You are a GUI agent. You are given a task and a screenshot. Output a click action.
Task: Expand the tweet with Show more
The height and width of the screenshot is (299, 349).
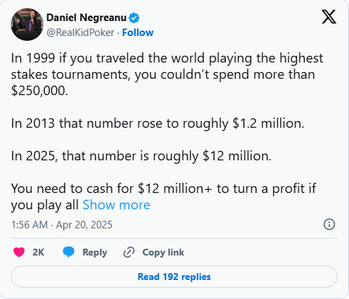click(x=116, y=205)
